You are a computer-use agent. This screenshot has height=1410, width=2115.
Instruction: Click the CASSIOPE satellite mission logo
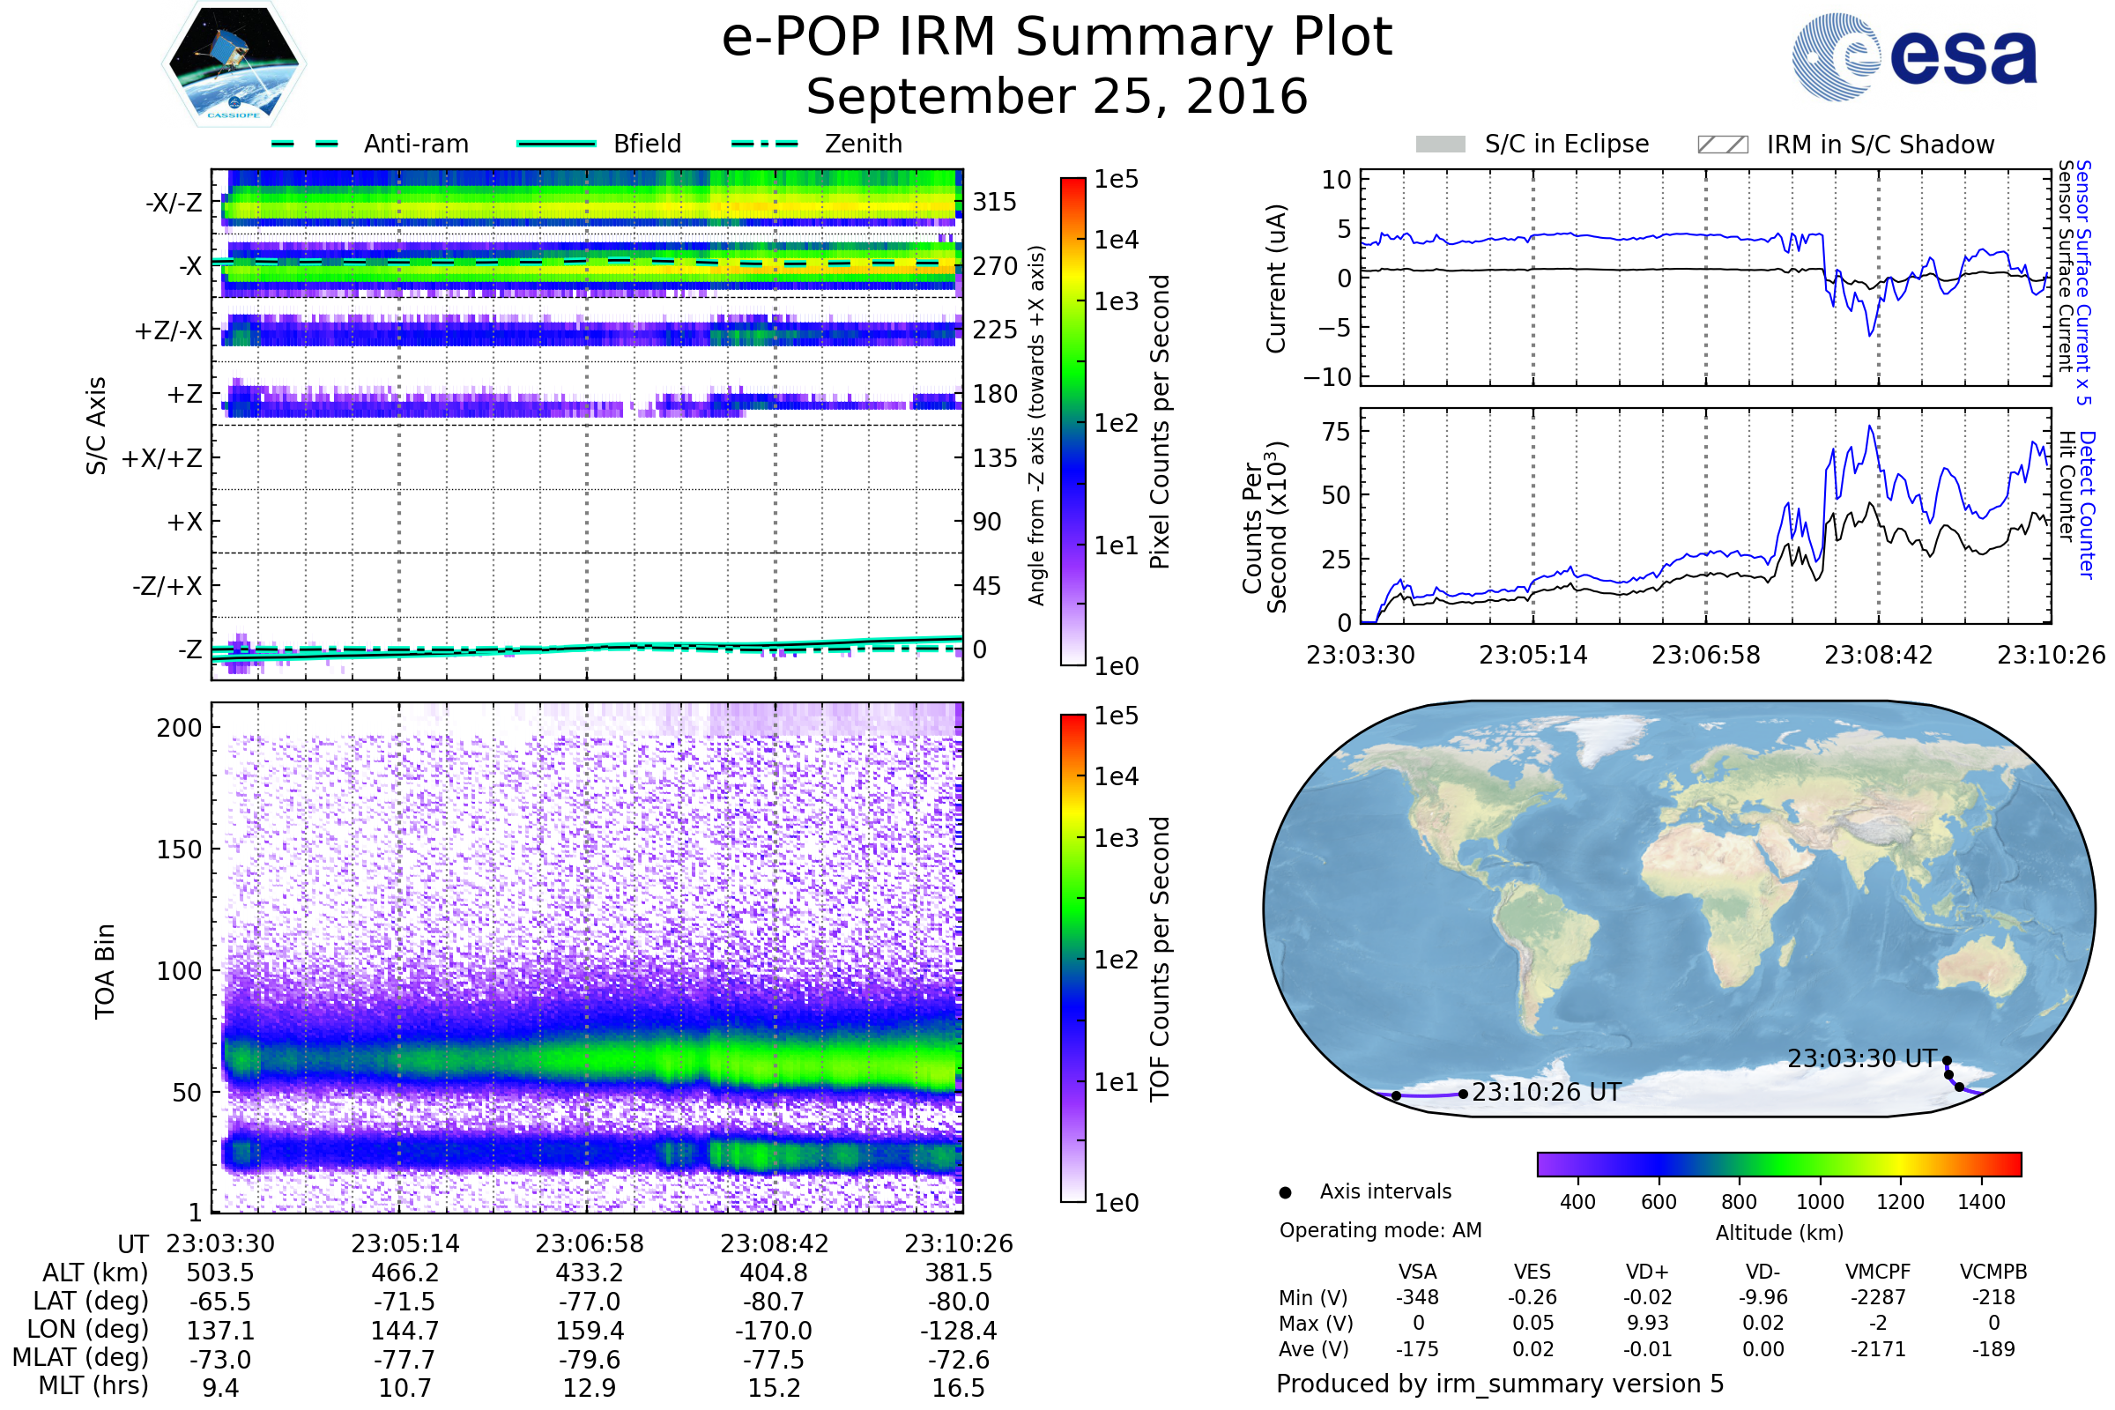click(x=234, y=64)
